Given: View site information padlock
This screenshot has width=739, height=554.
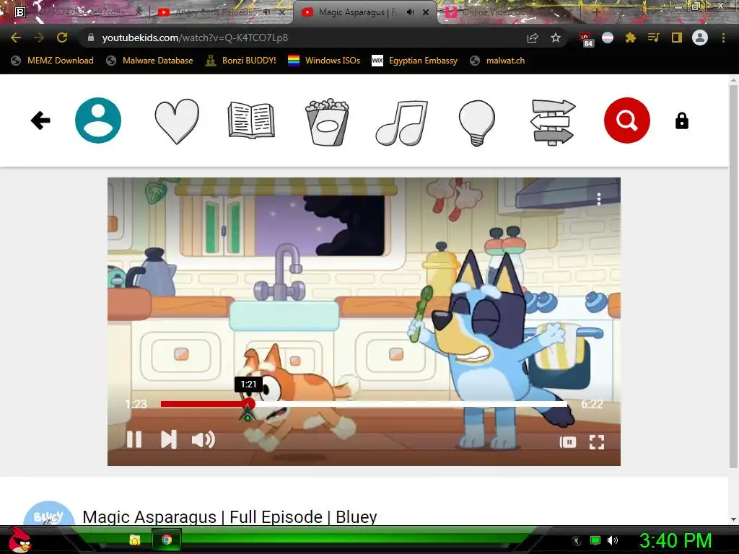Looking at the screenshot, I should click(x=91, y=38).
